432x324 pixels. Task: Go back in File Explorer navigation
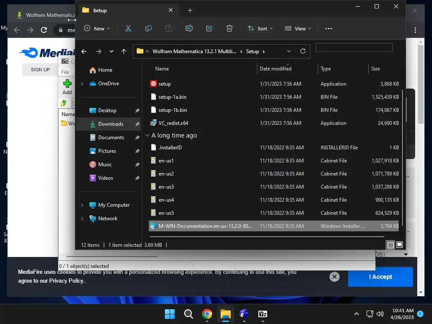coord(84,51)
